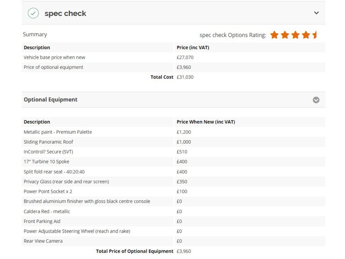Click the green checkmark circle icon

(x=33, y=13)
